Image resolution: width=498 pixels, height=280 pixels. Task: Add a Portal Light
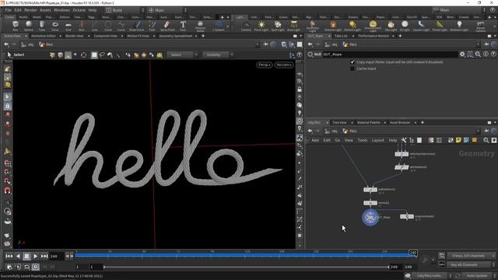[x=440, y=26]
